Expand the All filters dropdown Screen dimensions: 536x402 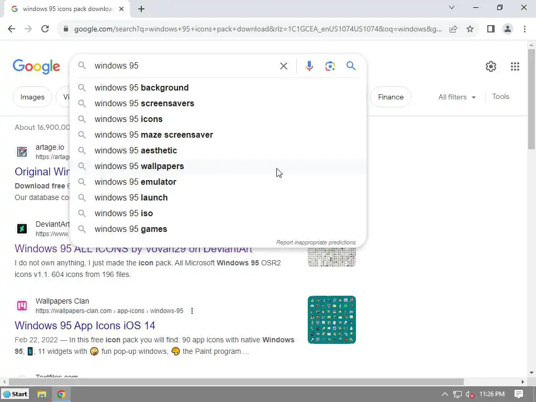click(456, 97)
